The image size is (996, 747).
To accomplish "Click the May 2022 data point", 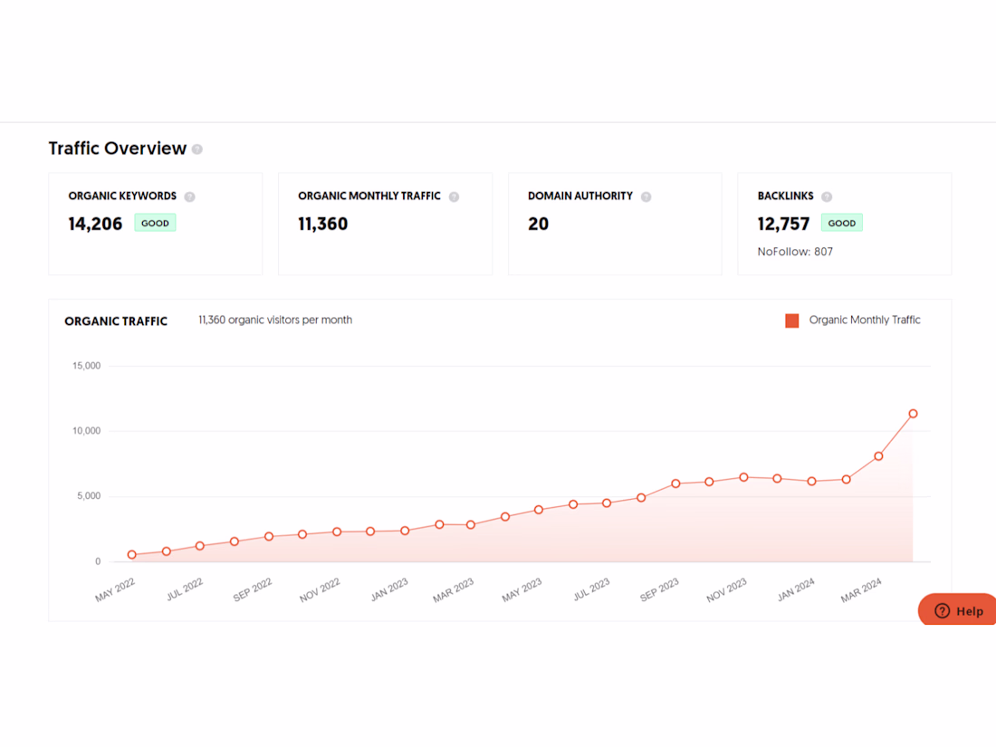I will [x=132, y=554].
